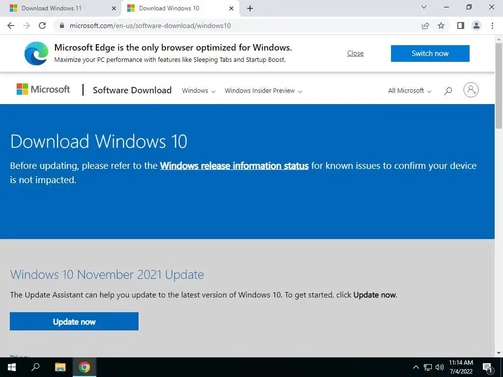Open taskbar search magnifier
The width and height of the screenshot is (503, 377).
tap(35, 367)
